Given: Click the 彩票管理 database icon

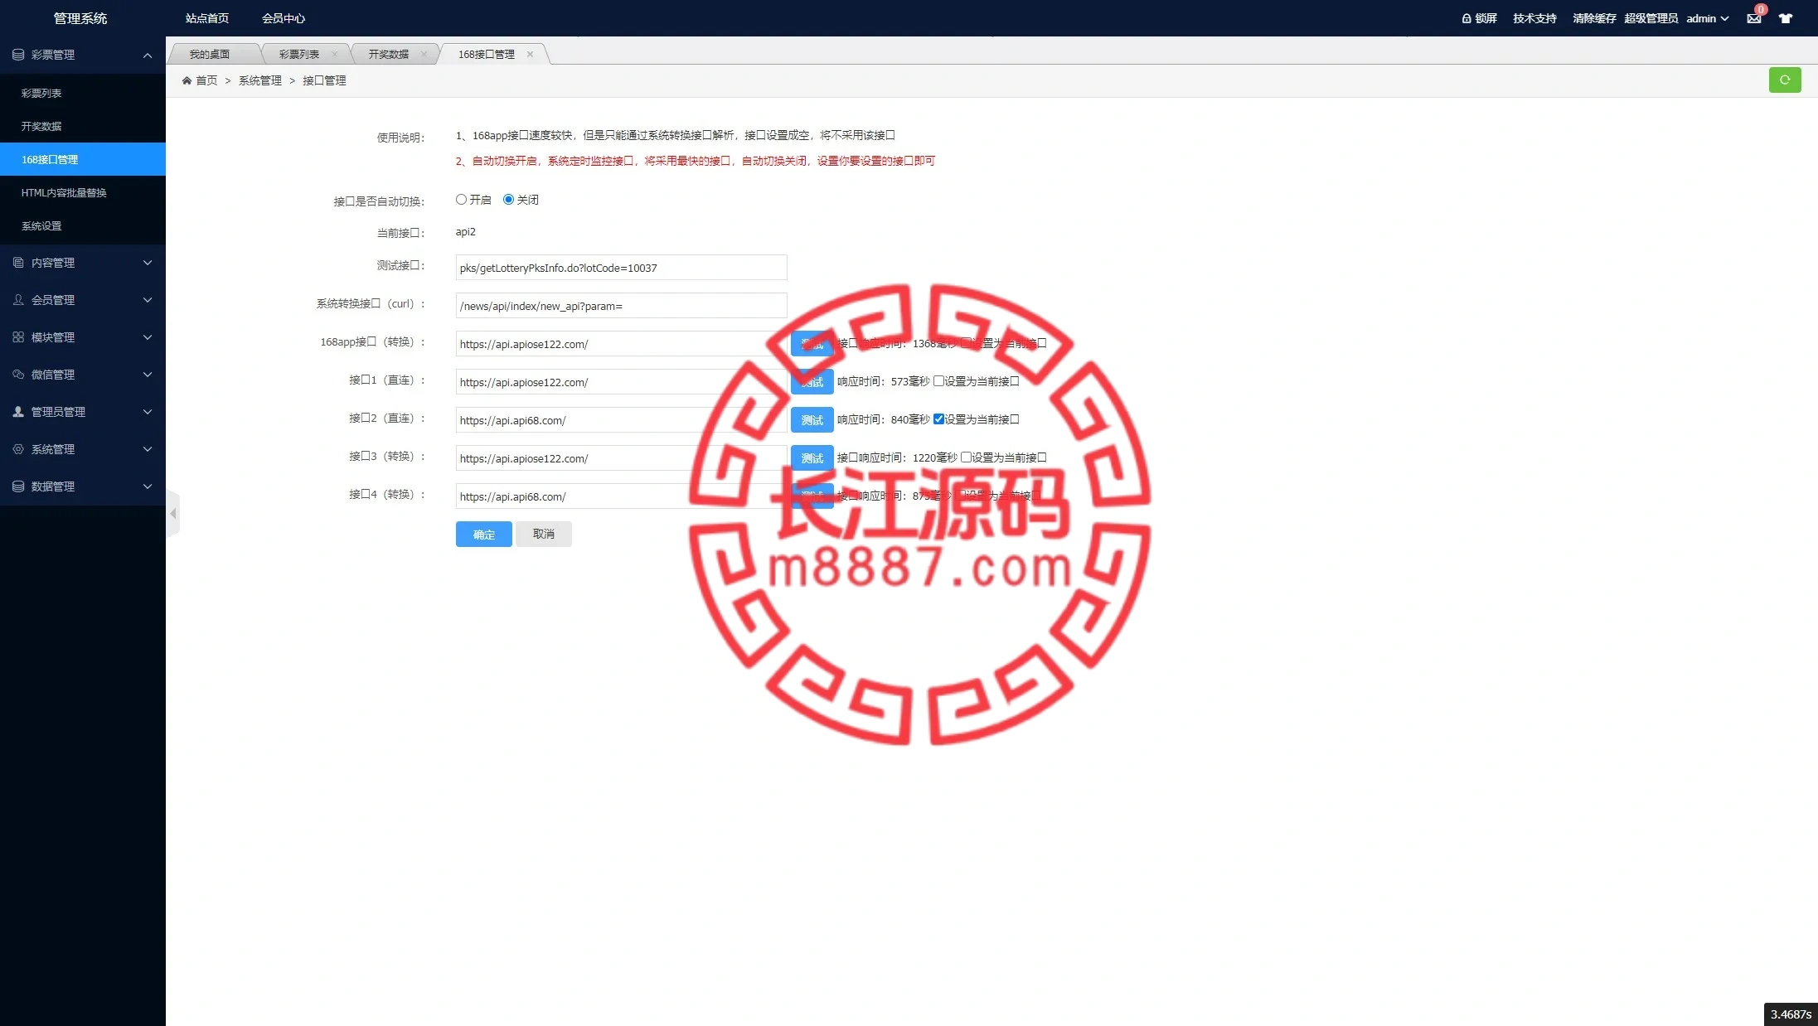Looking at the screenshot, I should [x=18, y=55].
